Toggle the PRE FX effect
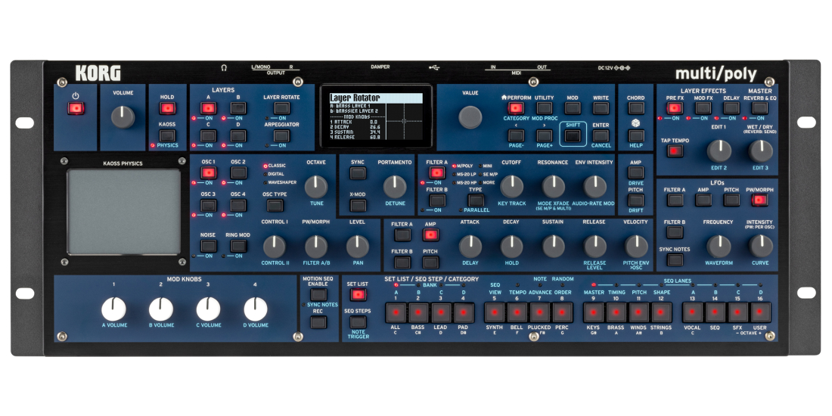This screenshot has height=416, width=832. (x=675, y=108)
